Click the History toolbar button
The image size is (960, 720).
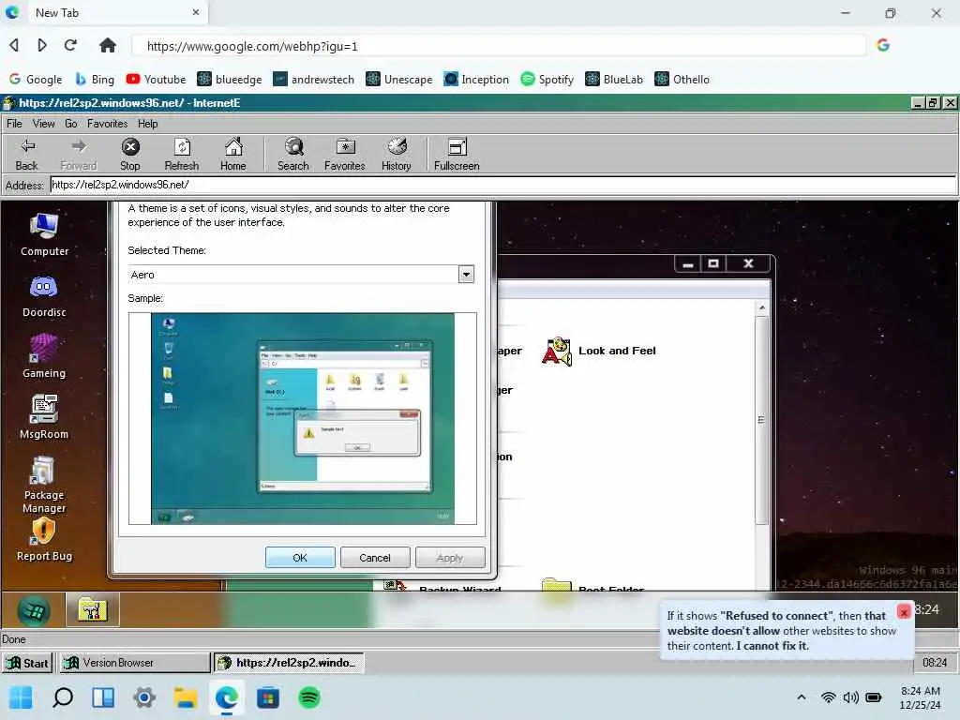click(397, 155)
